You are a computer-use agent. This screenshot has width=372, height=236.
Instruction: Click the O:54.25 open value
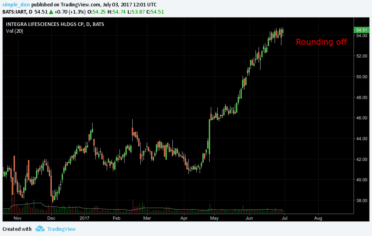(x=96, y=12)
